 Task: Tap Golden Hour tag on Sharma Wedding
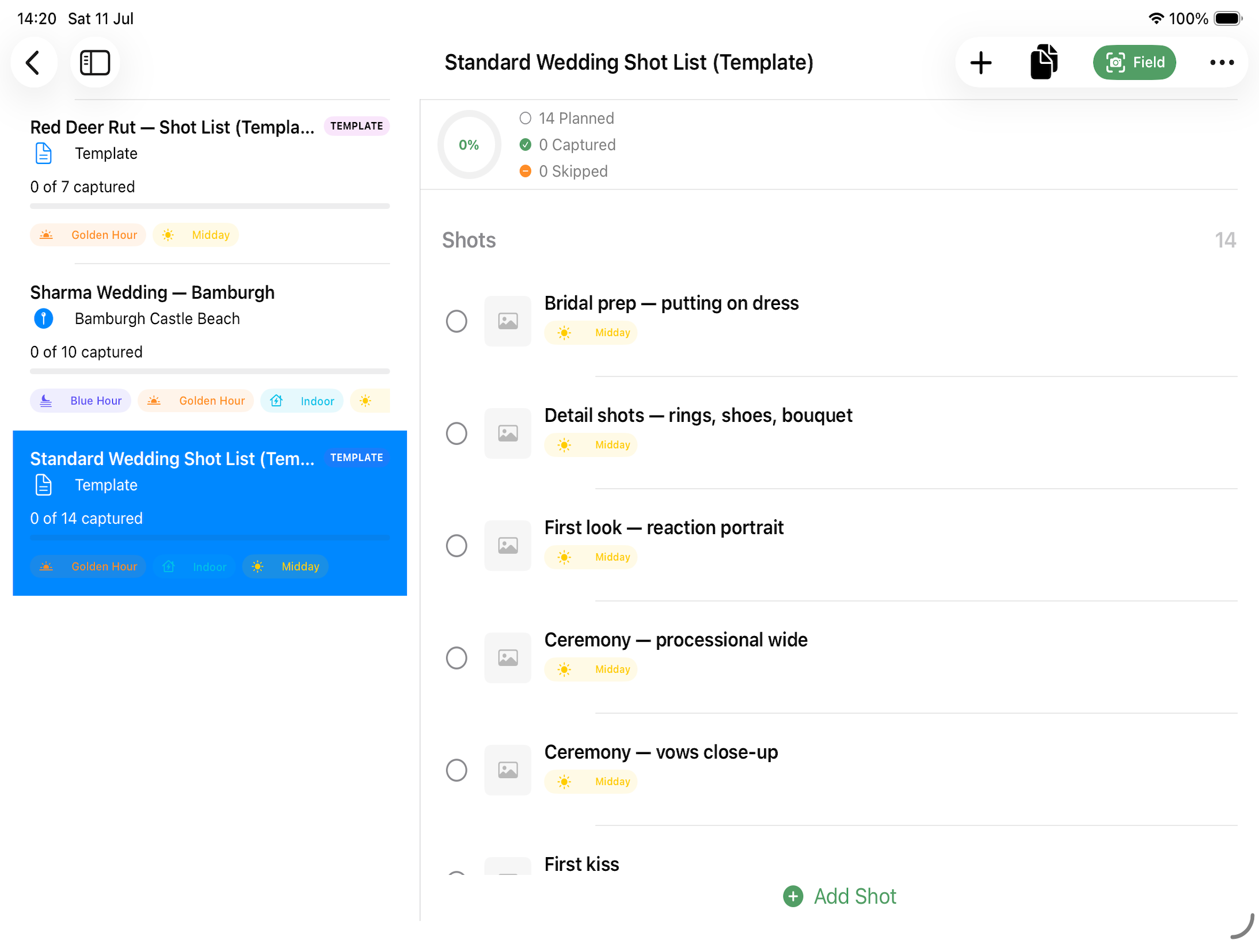(196, 401)
